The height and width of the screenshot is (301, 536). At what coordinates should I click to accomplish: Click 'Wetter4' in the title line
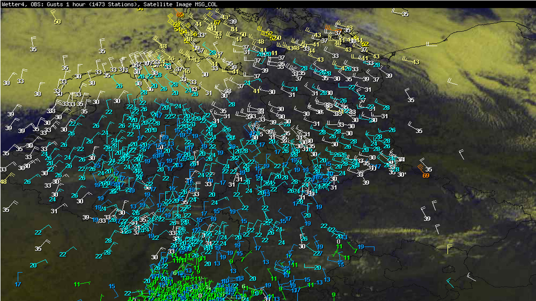pyautogui.click(x=13, y=4)
